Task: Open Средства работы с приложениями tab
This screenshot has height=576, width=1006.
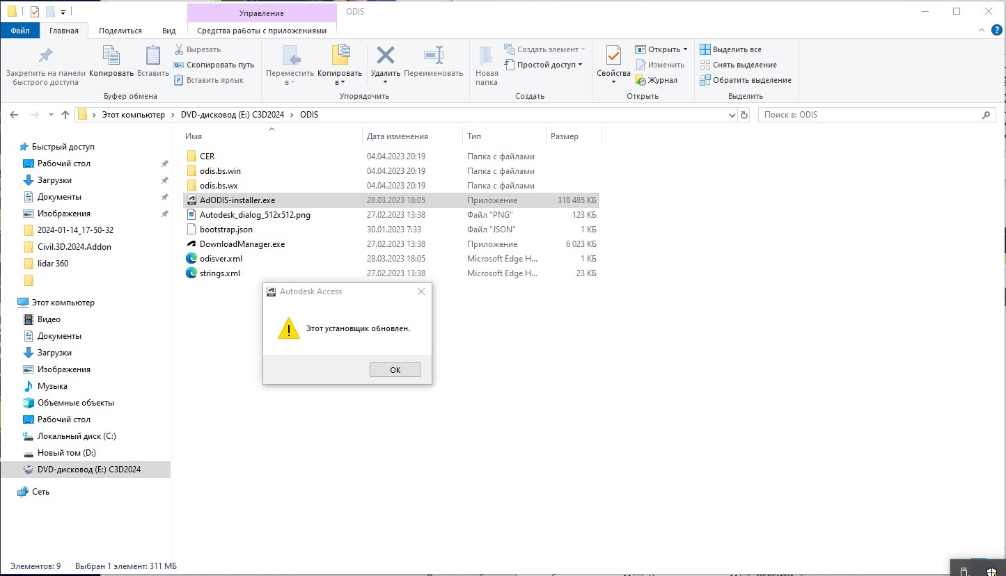Action: point(262,31)
